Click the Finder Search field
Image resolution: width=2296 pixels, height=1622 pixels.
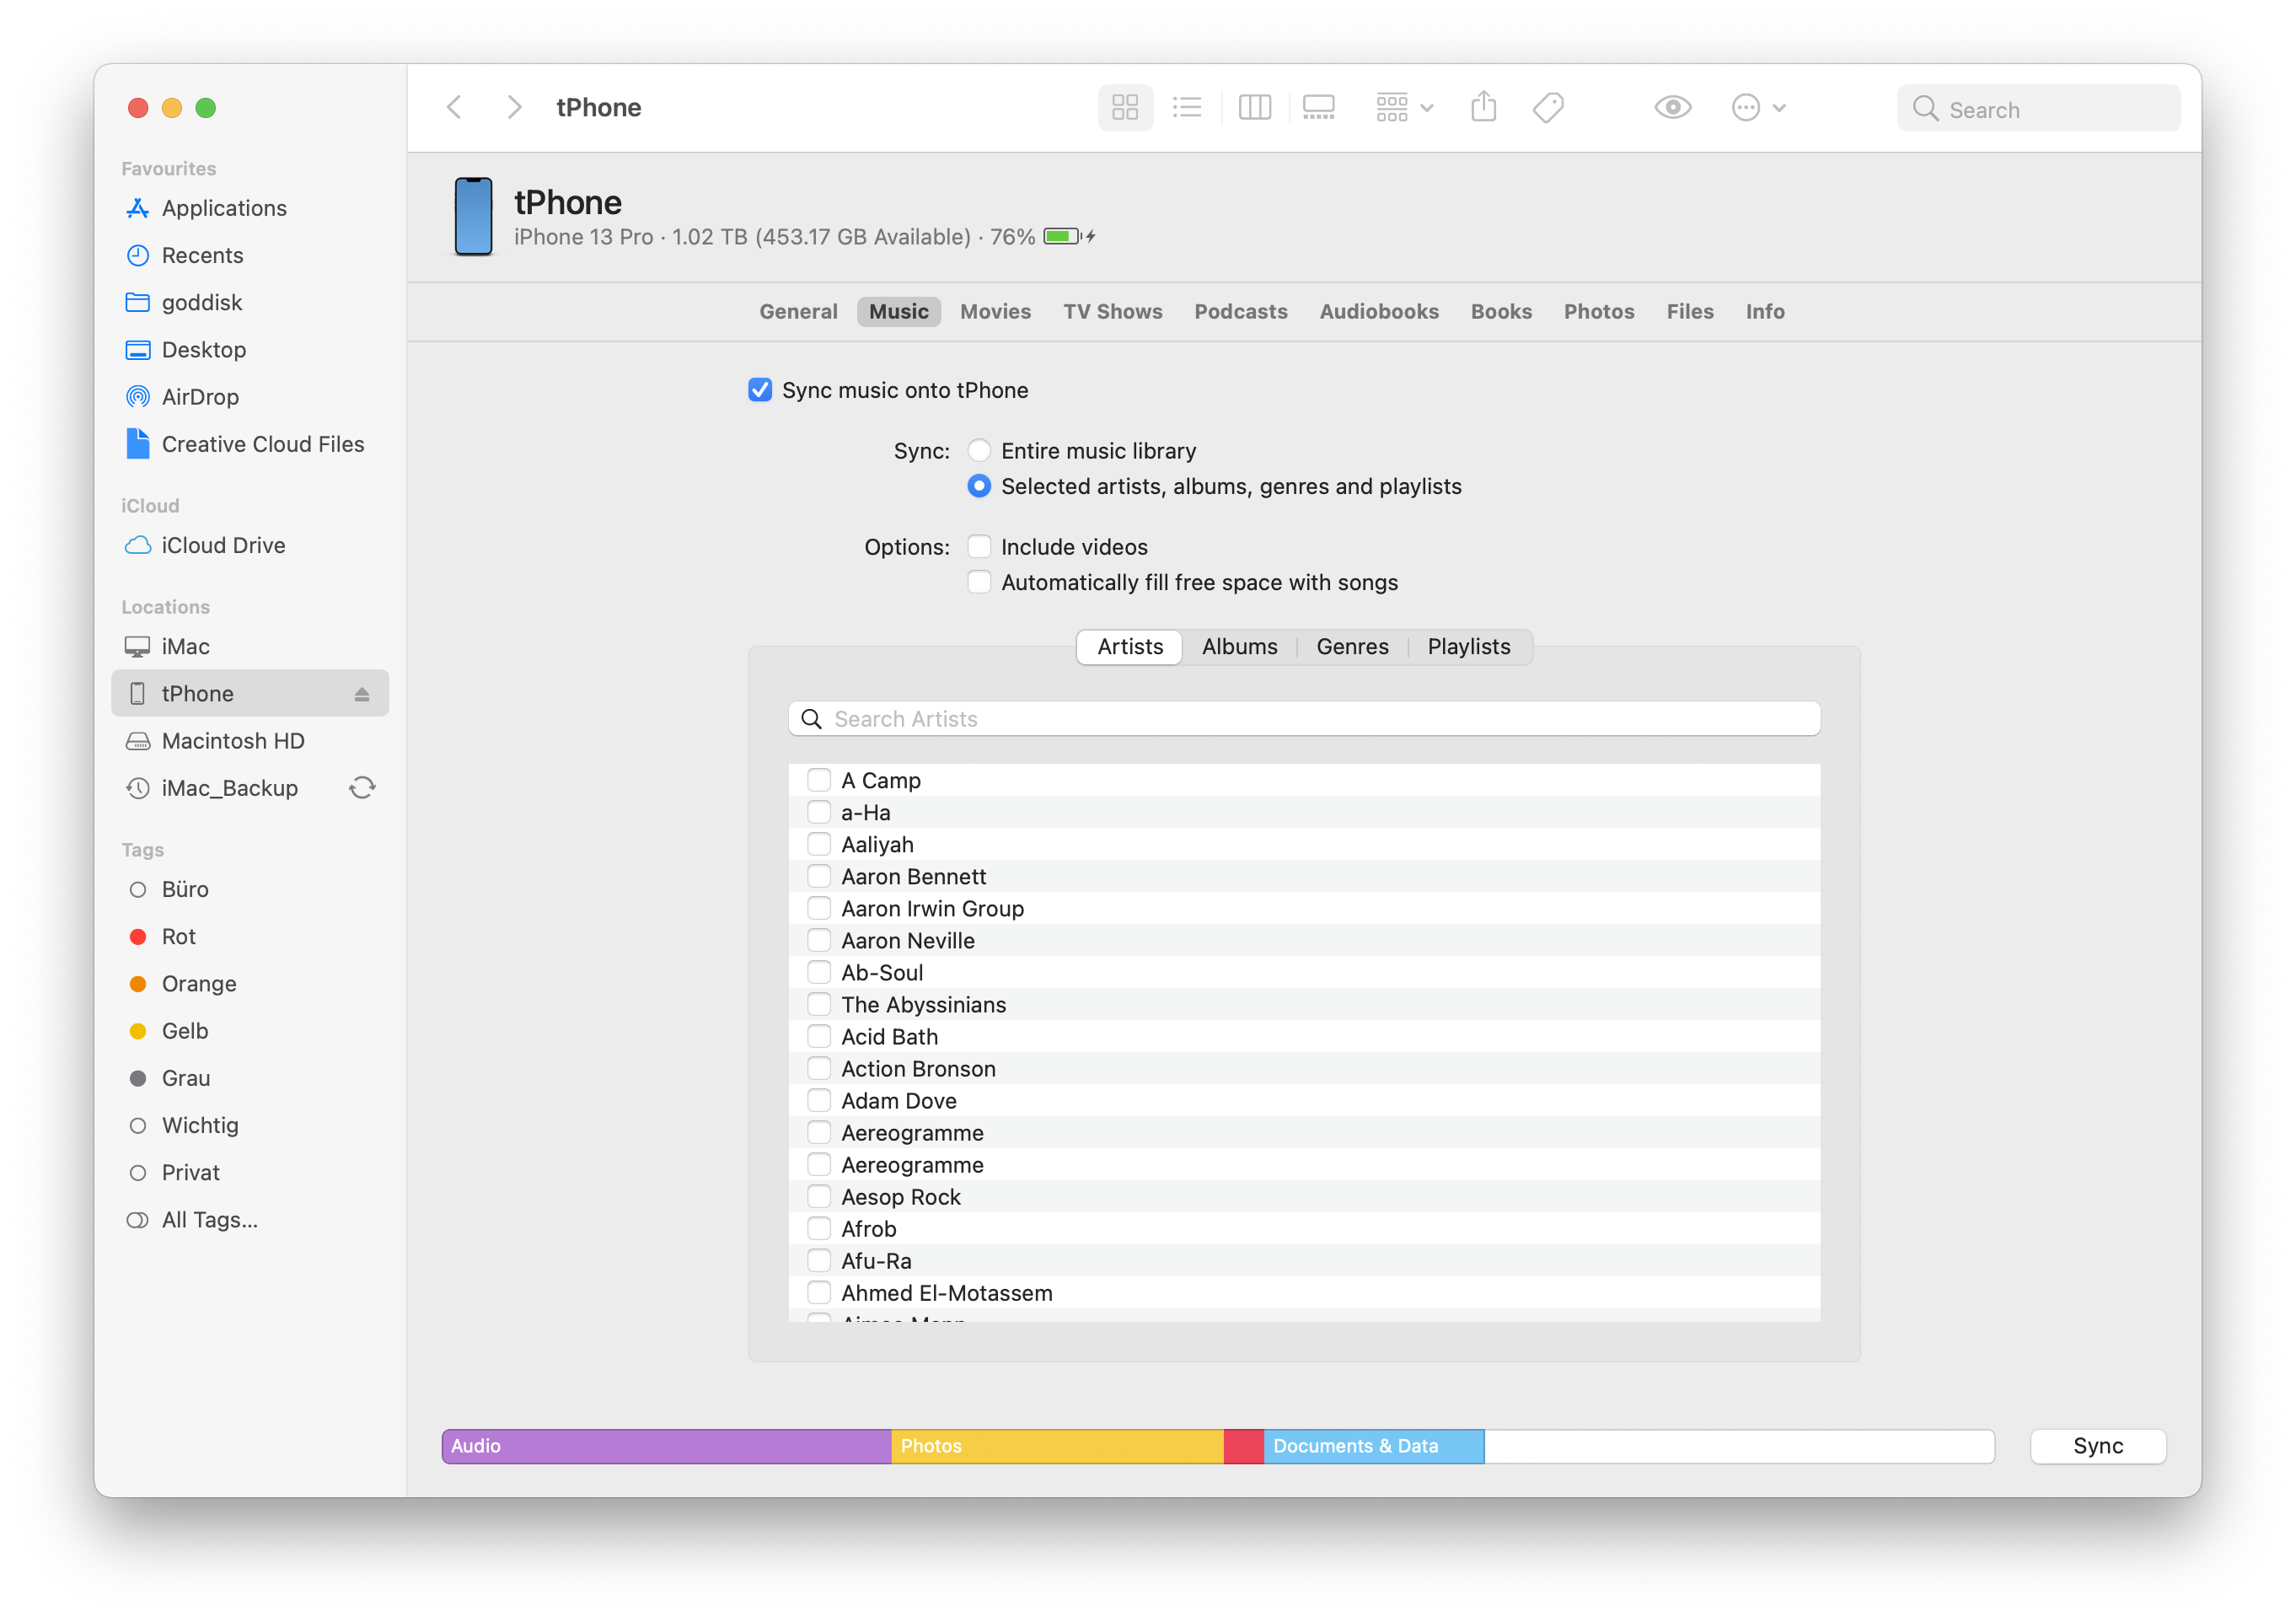click(2038, 109)
